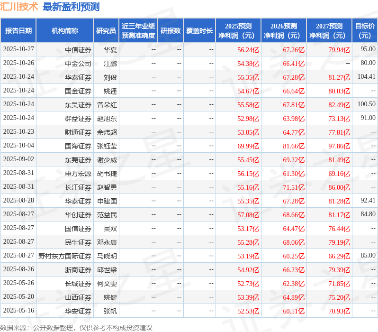
Task: Click the 目标价 column header
Action: (x=365, y=31)
